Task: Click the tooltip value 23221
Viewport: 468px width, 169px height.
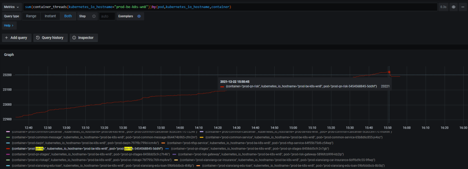Action: 385,86
